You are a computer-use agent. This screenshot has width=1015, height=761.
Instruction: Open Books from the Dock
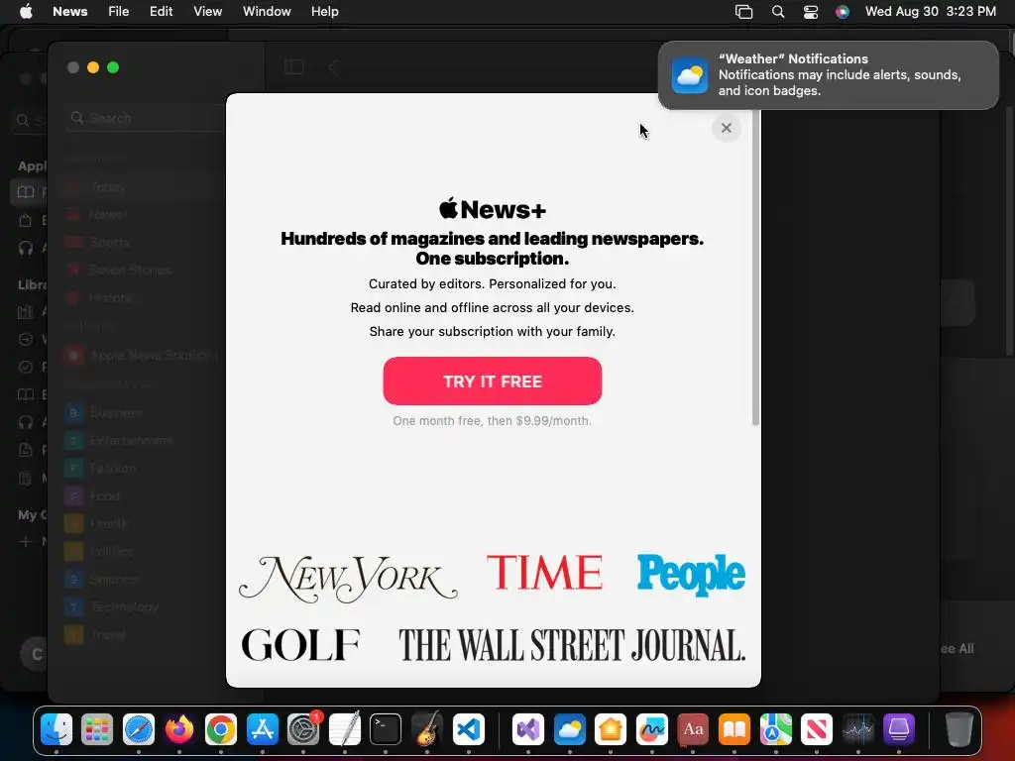pyautogui.click(x=734, y=730)
